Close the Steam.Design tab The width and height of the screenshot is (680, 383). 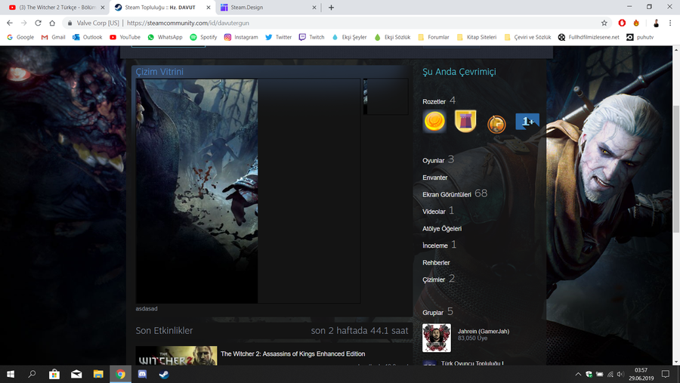(x=314, y=8)
